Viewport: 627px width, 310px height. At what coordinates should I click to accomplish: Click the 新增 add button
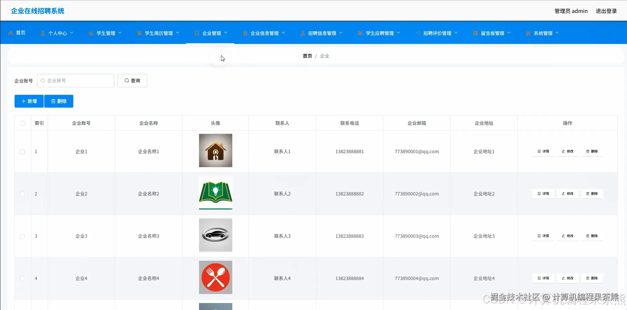[29, 101]
